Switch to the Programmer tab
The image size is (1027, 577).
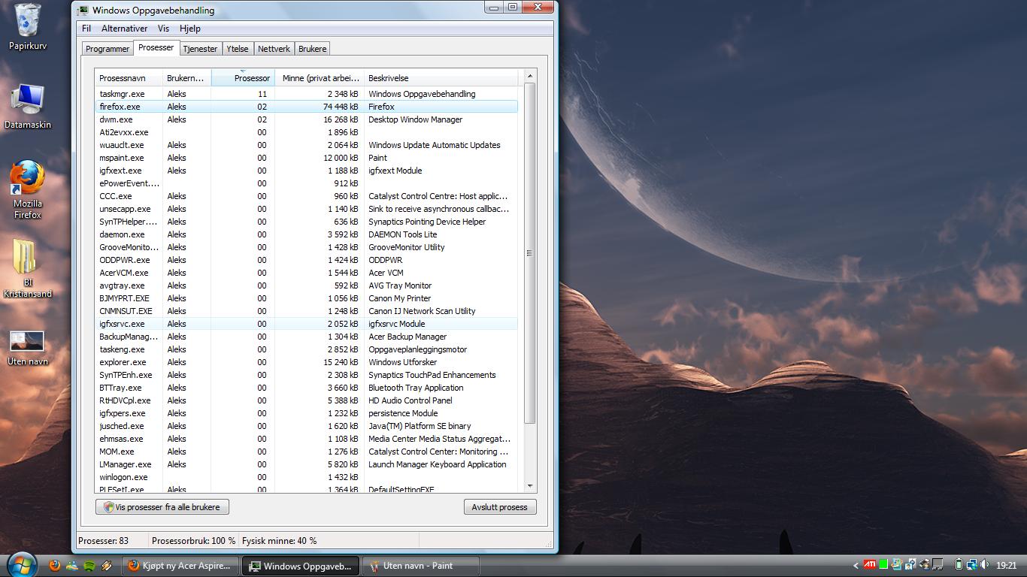pos(108,49)
